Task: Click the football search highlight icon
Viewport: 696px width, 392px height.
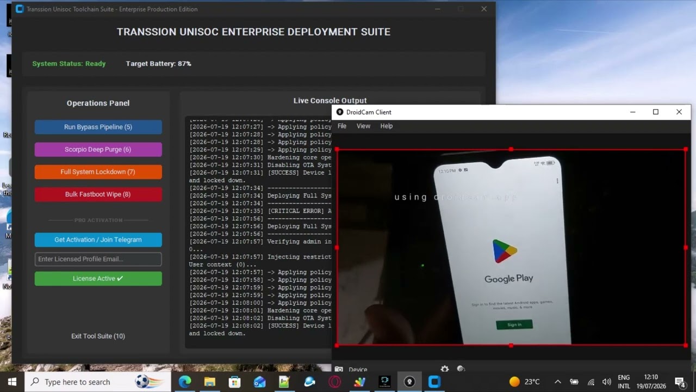Action: (x=150, y=382)
